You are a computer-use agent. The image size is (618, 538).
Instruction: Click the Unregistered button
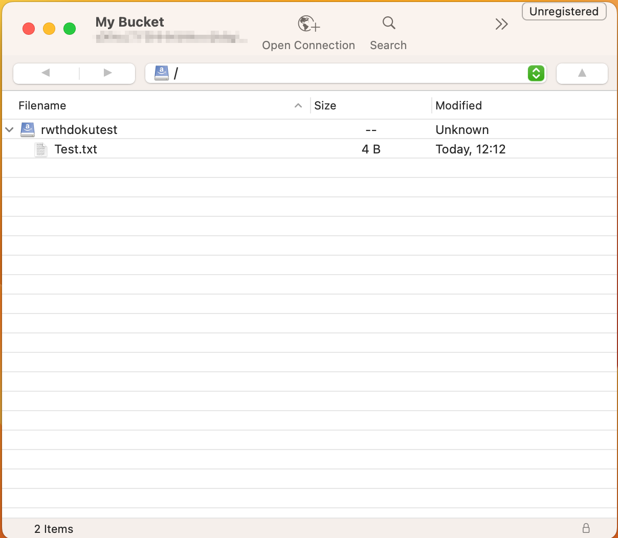pos(564,11)
